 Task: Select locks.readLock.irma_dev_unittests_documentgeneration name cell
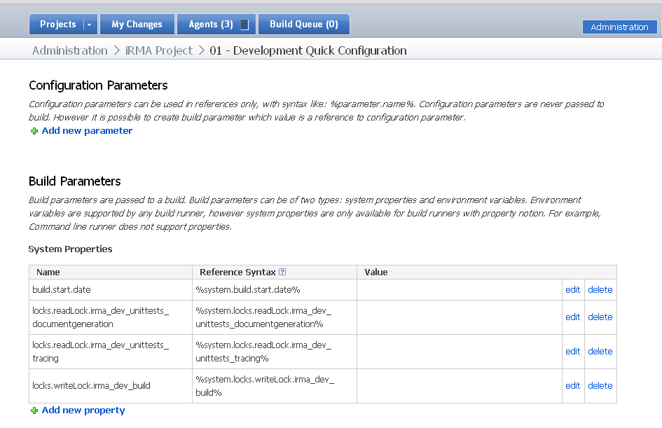coord(111,317)
